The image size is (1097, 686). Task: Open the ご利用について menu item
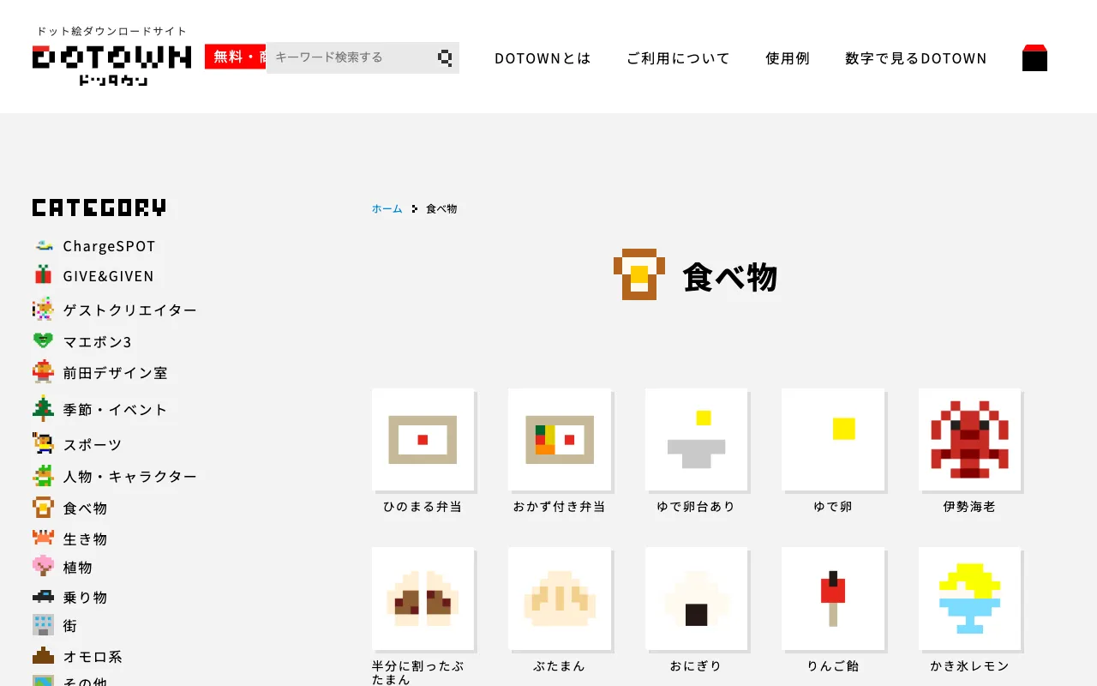pos(678,58)
